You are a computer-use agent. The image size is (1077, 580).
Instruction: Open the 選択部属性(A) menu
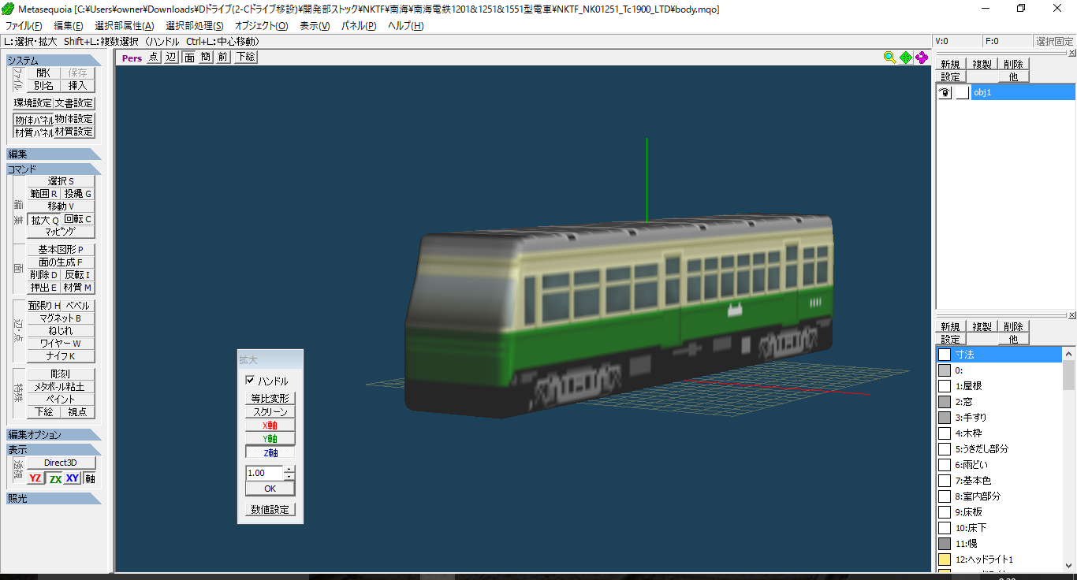click(125, 26)
